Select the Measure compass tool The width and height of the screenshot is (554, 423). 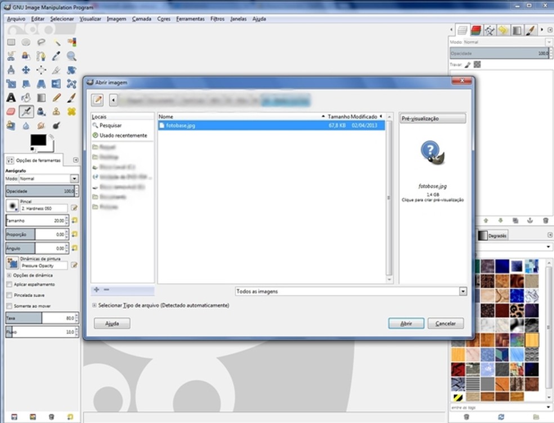click(11, 70)
